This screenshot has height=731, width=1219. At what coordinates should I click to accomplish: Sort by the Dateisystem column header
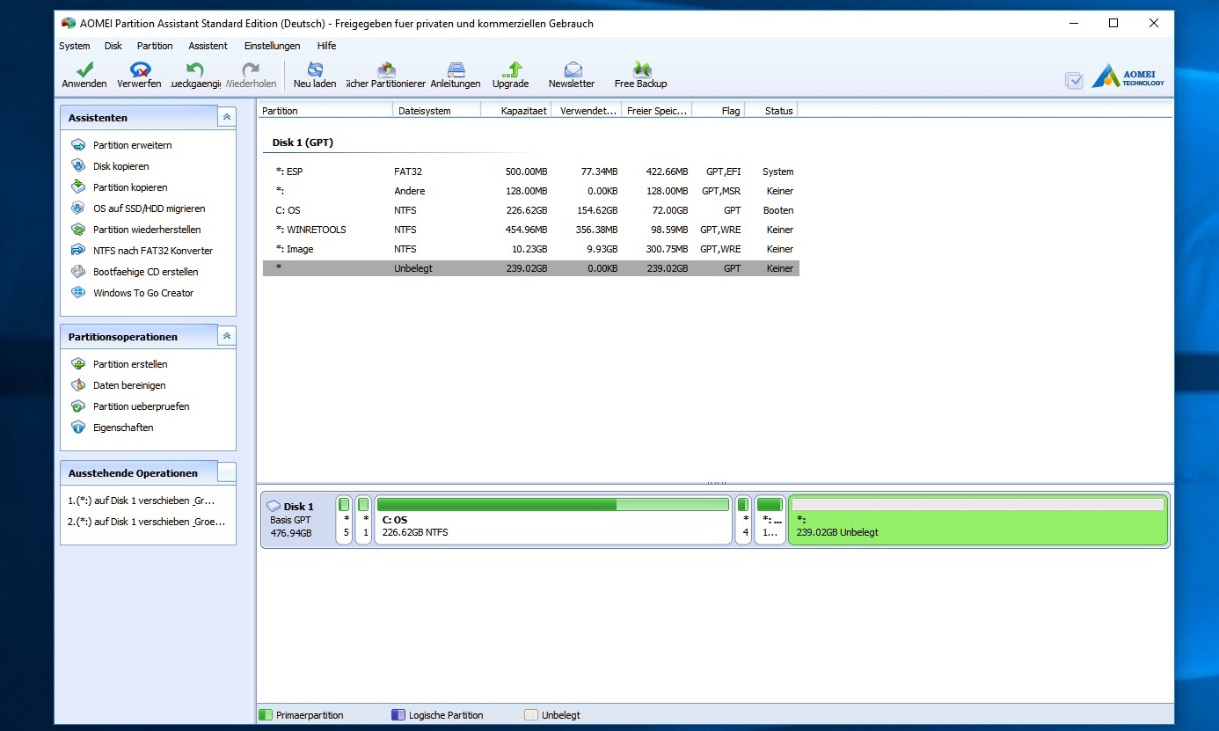coord(437,111)
